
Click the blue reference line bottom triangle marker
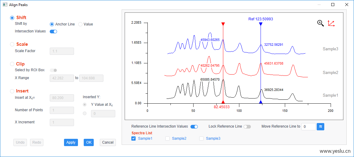(261, 102)
